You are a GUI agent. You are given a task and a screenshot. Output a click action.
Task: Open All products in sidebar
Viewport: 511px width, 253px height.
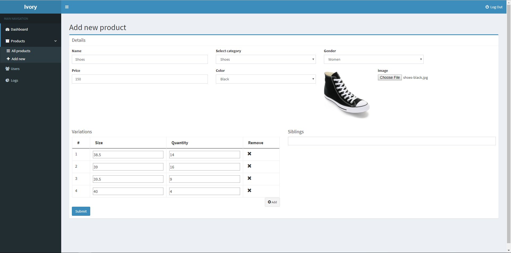pyautogui.click(x=21, y=51)
